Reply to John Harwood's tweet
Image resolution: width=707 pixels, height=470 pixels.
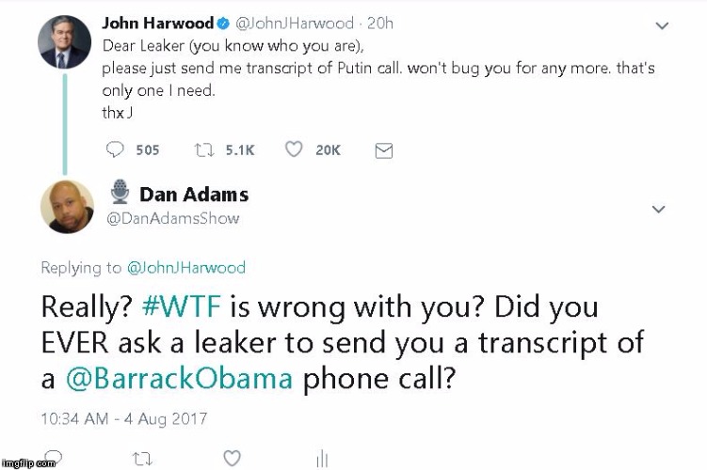click(x=115, y=149)
